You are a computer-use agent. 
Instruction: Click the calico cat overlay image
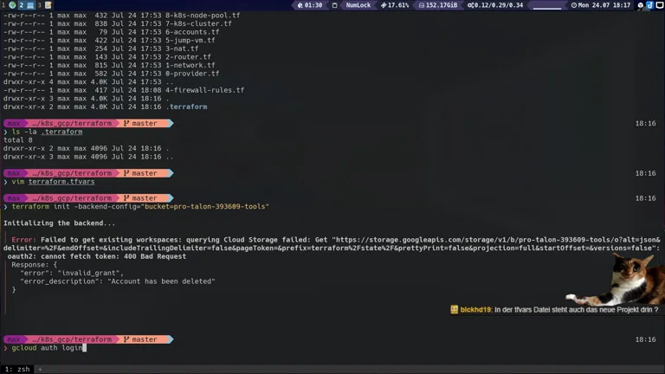(629, 279)
